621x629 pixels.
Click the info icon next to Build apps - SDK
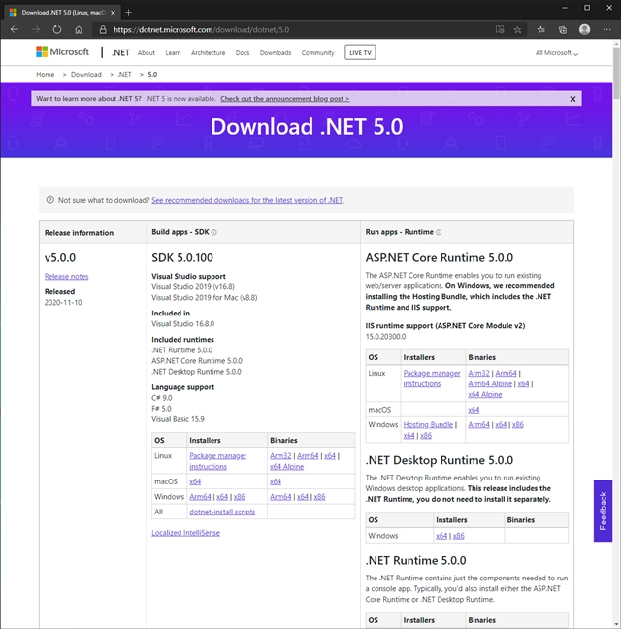[214, 232]
